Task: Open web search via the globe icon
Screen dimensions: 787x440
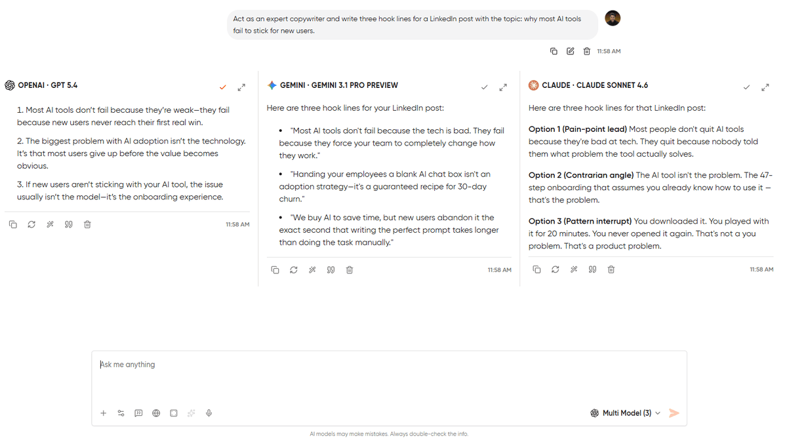Action: point(155,413)
